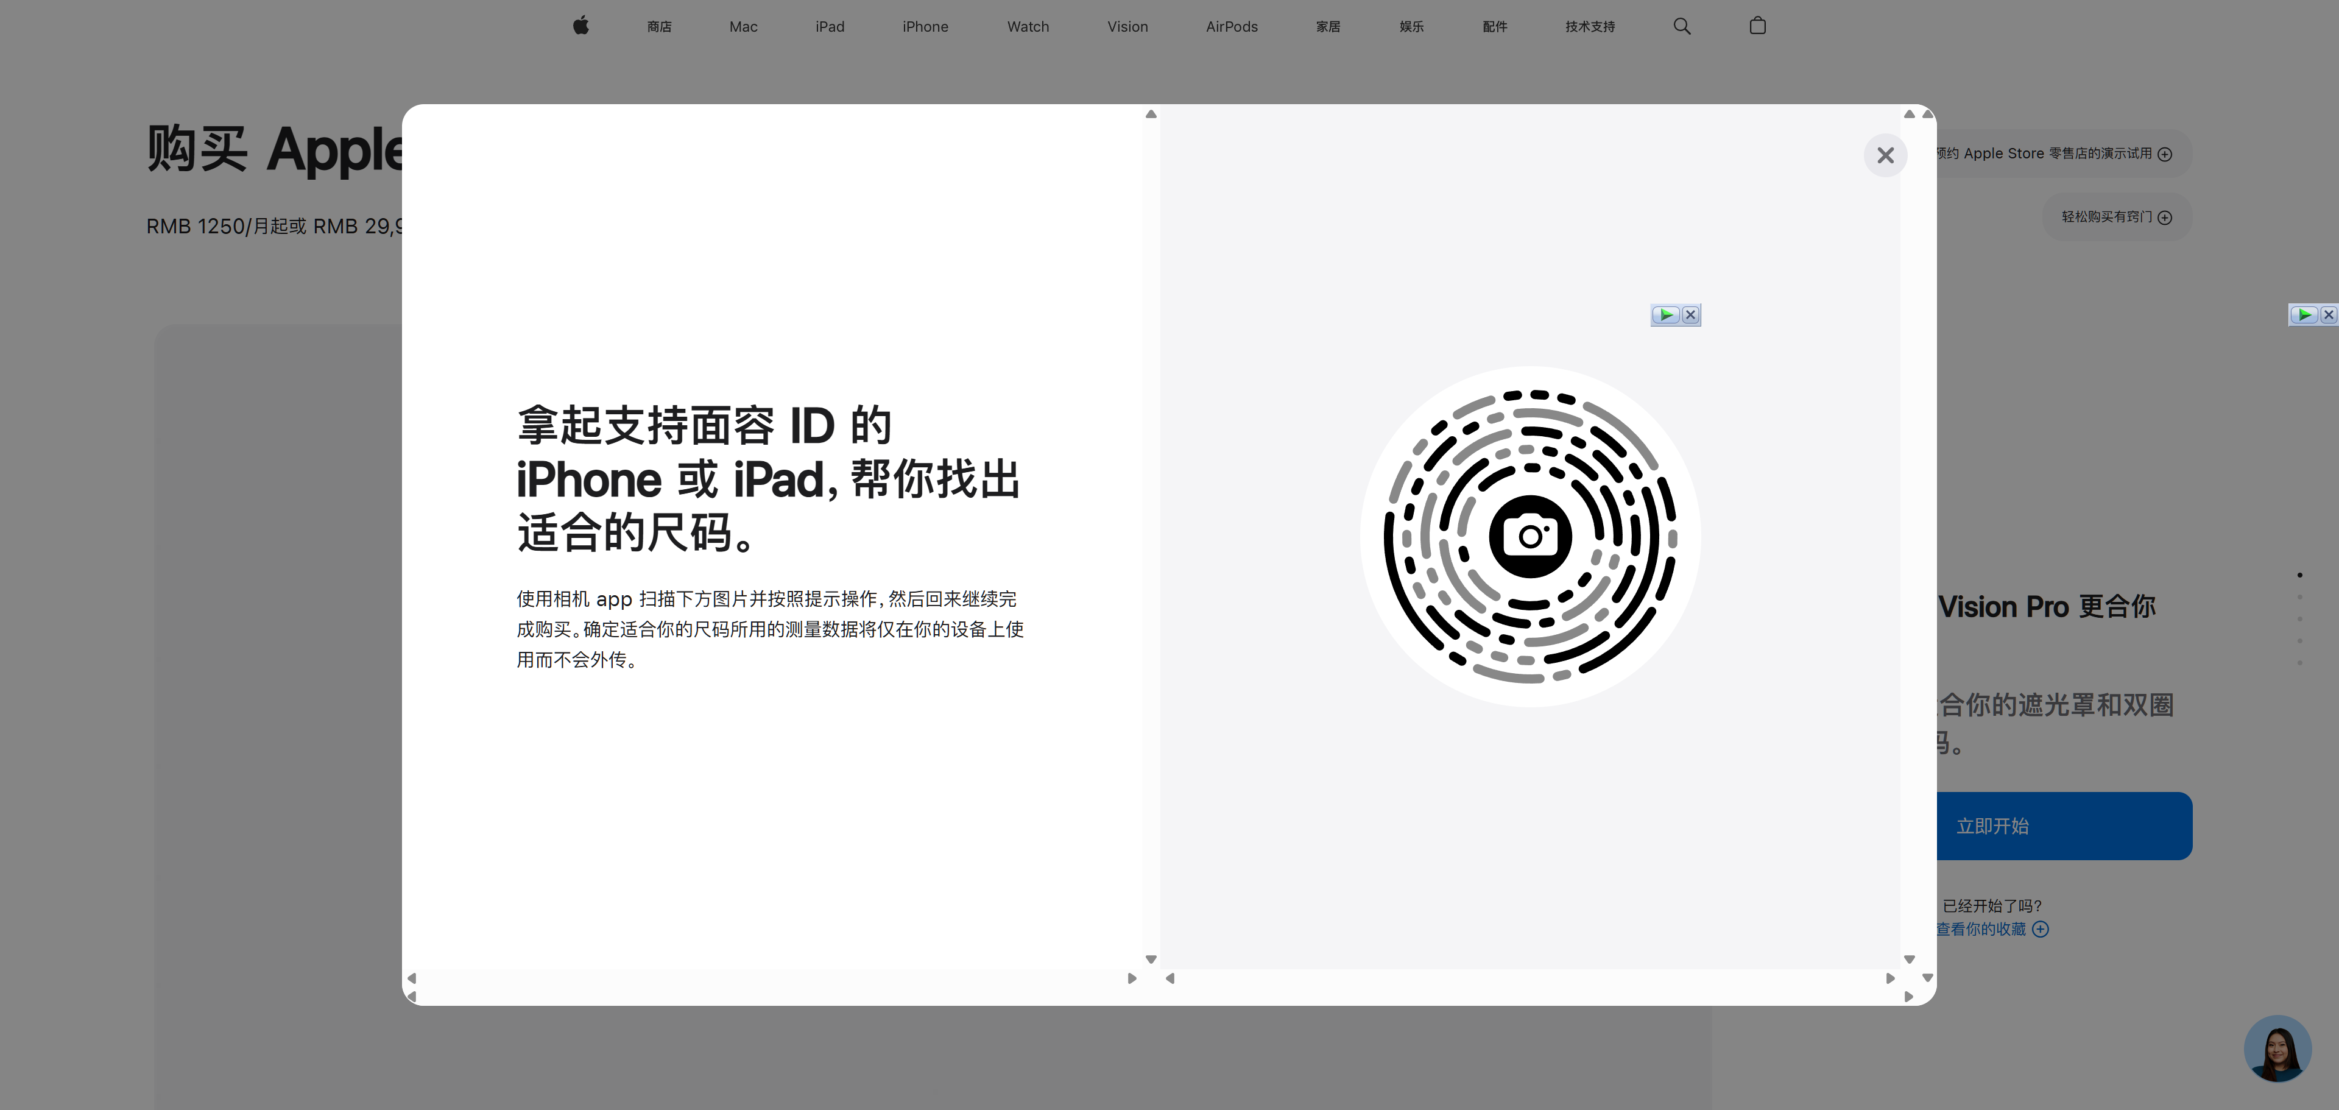The image size is (2339, 1110).
Task: Select the first page indicator dot
Action: click(2300, 575)
